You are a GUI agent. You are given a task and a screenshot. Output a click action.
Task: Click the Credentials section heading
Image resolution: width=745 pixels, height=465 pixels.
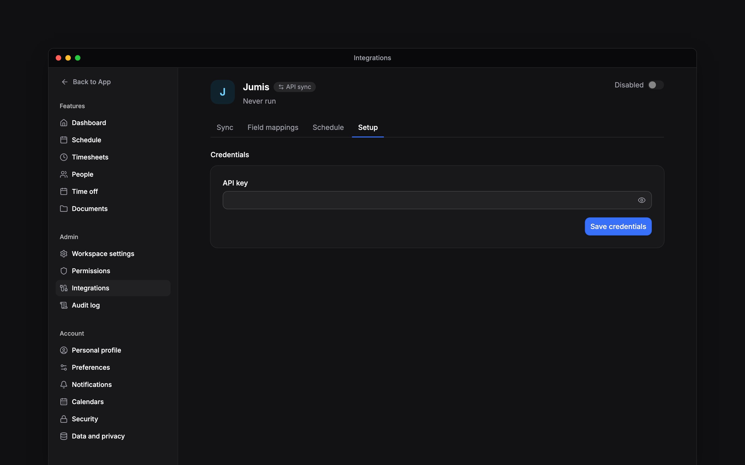pos(230,155)
